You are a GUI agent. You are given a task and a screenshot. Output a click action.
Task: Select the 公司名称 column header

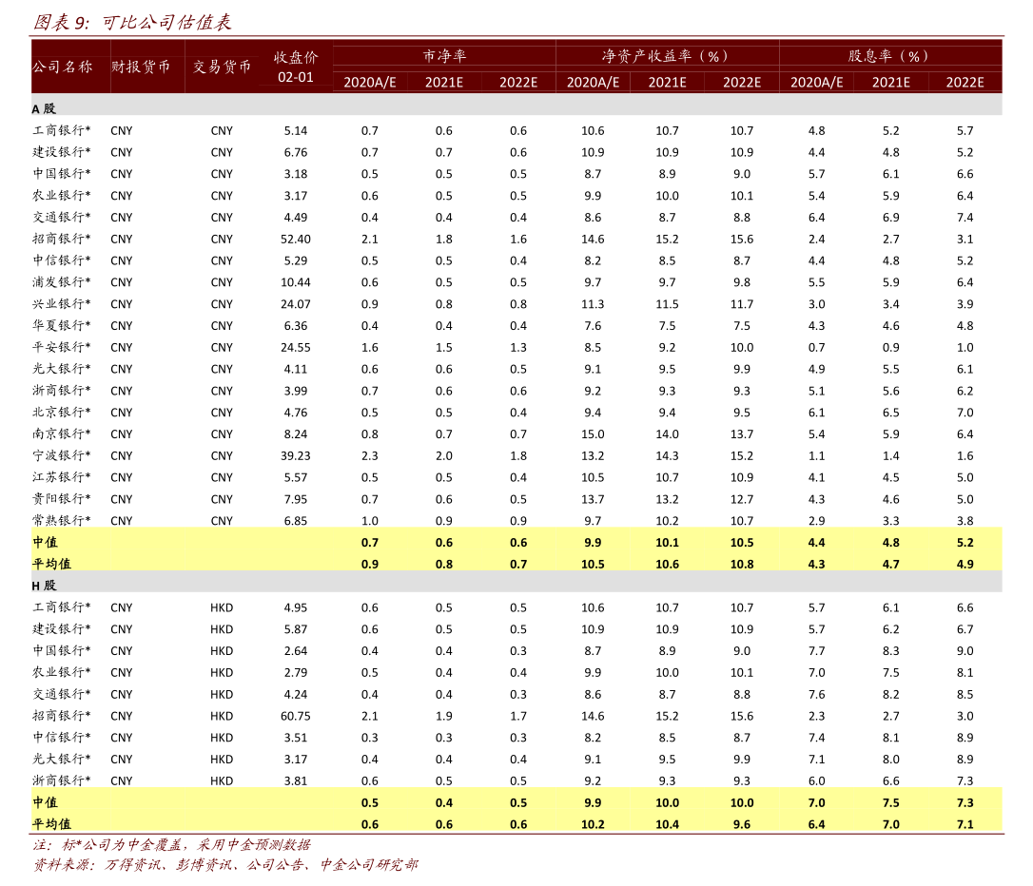(63, 67)
